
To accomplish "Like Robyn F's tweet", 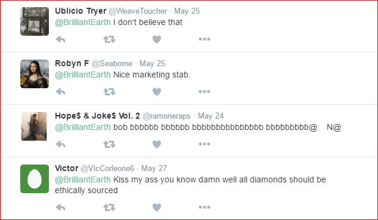I will click(x=157, y=92).
